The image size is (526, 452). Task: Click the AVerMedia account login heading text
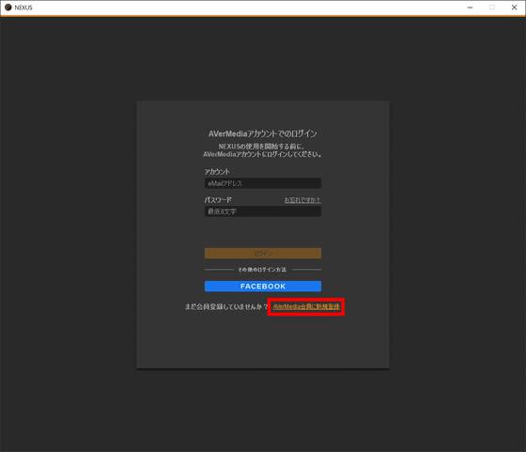[x=263, y=133]
